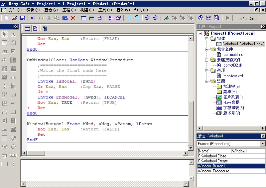Image resolution: width=266 pixels, height=188 pixels.
Task: Open the Frames (Procedures) dropdown
Action: 263,144
